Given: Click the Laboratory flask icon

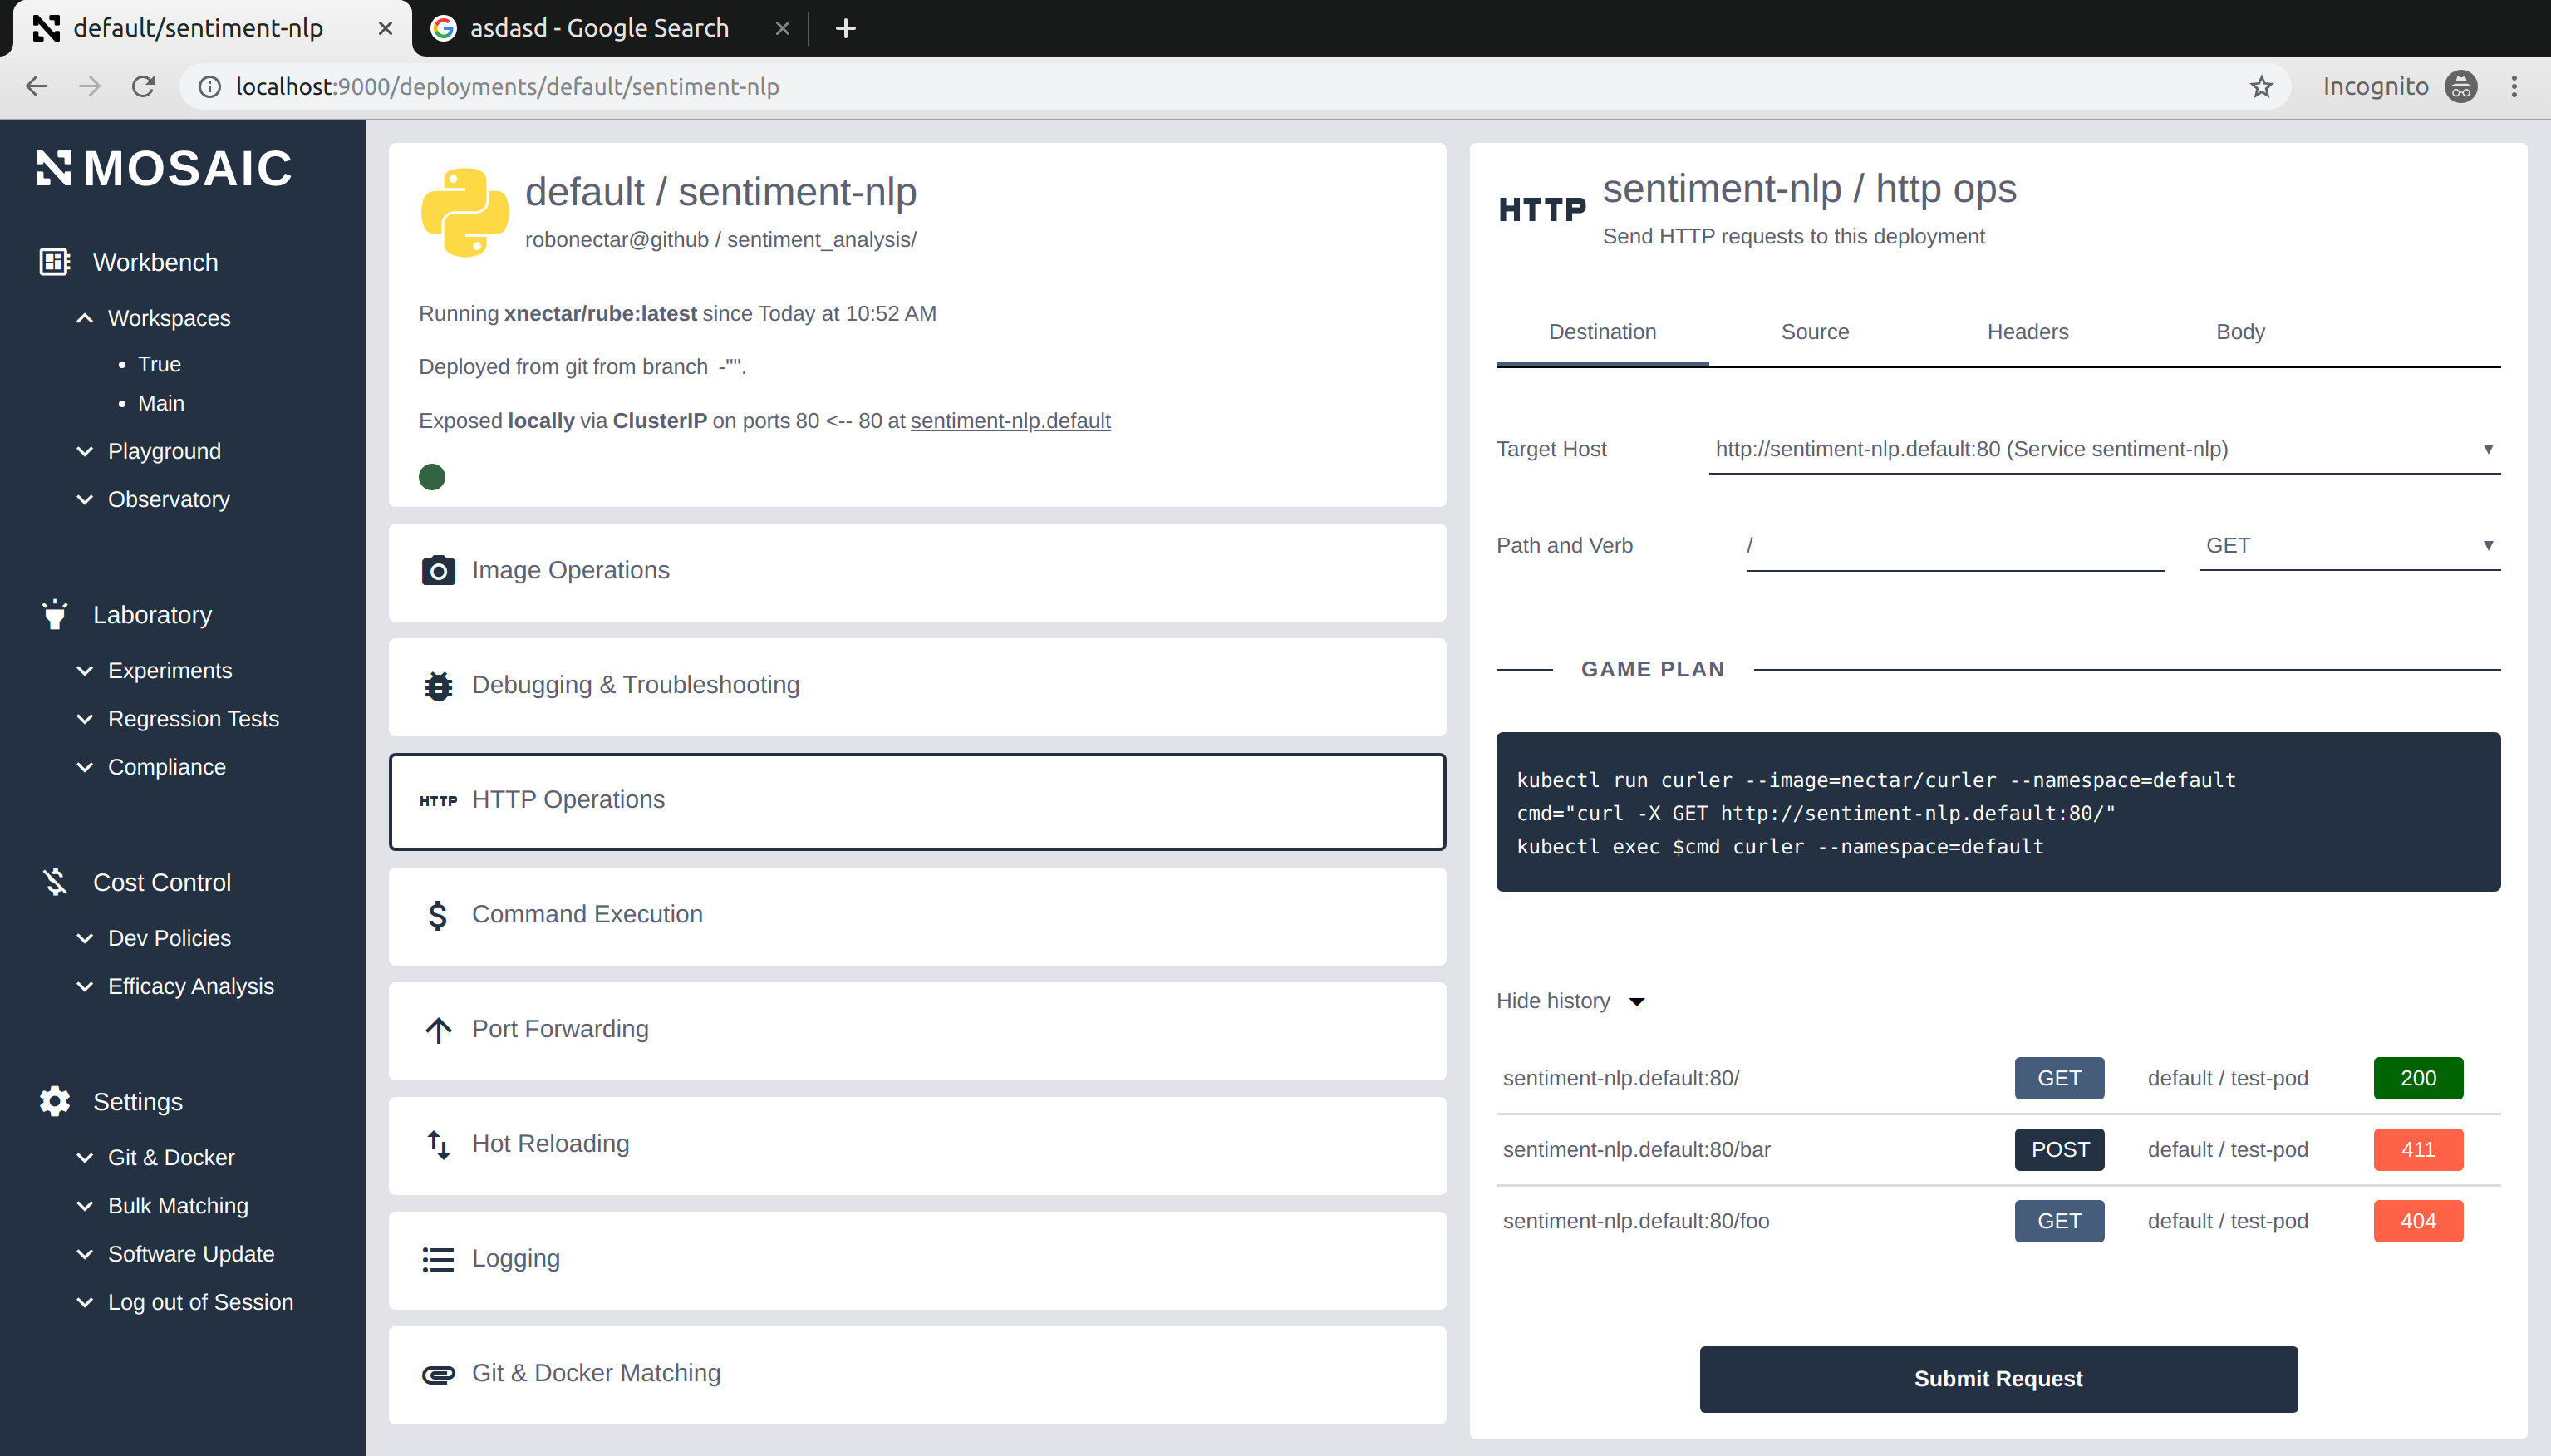Looking at the screenshot, I should coord(54,614).
